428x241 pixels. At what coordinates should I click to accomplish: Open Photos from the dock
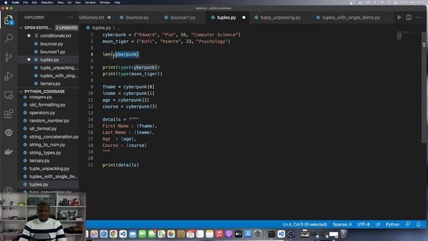pyautogui.click(x=171, y=234)
